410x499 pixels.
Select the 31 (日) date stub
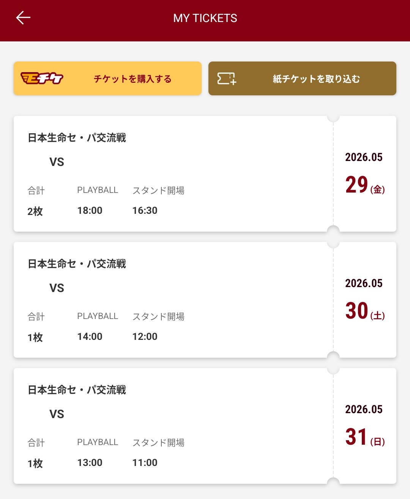coord(364,437)
